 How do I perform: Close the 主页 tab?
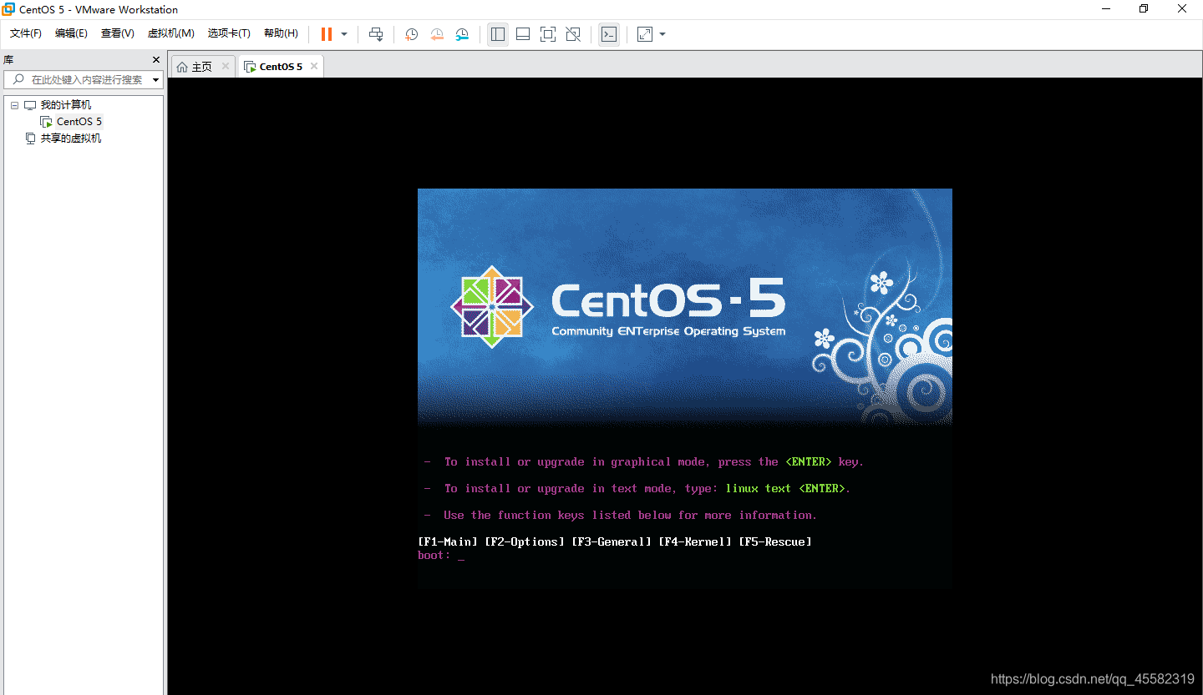pyautogui.click(x=226, y=67)
